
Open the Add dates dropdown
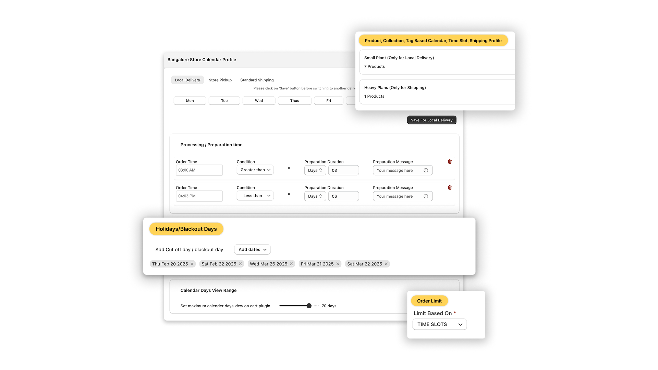(x=252, y=249)
